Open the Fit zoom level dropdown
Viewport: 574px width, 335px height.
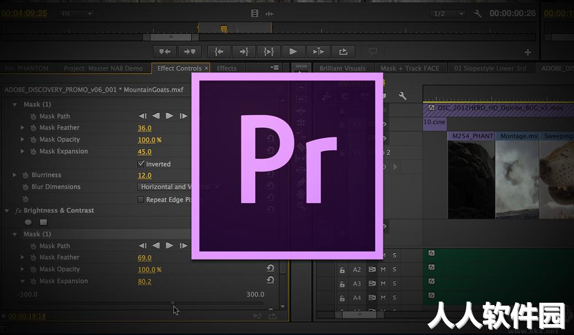tap(77, 14)
